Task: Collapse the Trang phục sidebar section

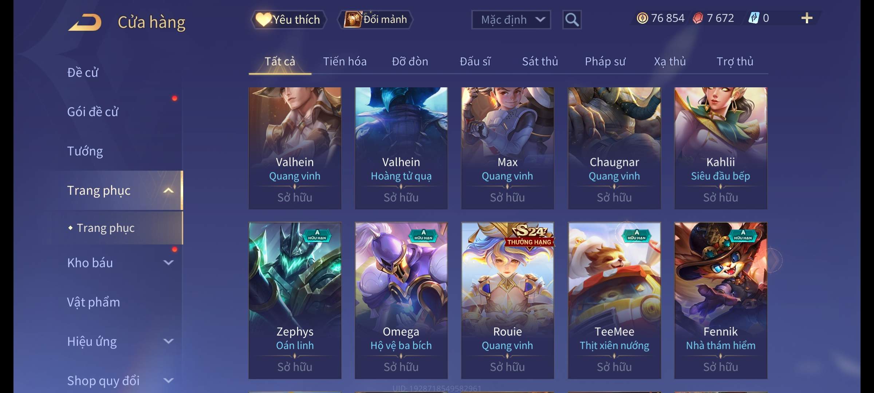Action: click(x=168, y=190)
